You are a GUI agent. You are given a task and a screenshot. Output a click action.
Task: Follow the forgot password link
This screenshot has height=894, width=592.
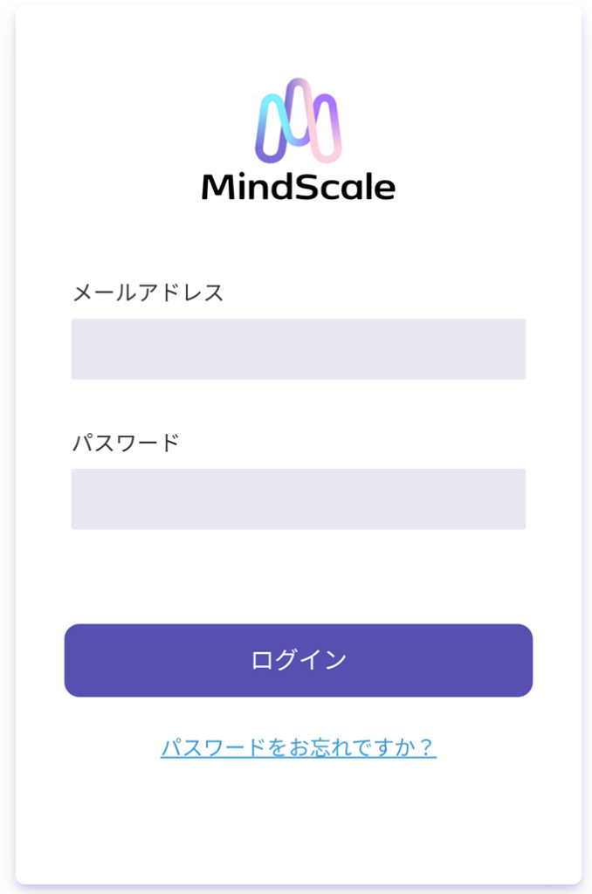[298, 747]
